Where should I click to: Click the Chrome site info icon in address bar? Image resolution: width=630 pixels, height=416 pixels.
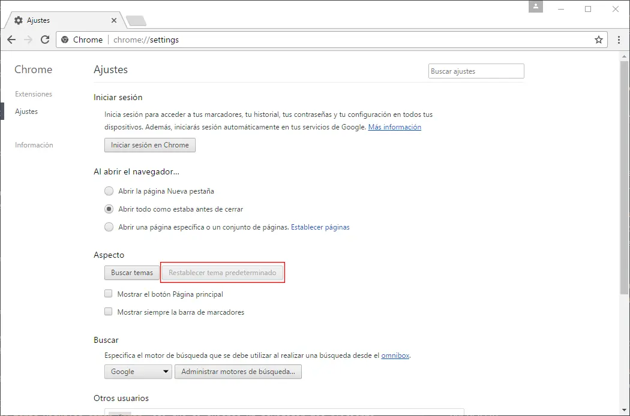click(x=65, y=40)
